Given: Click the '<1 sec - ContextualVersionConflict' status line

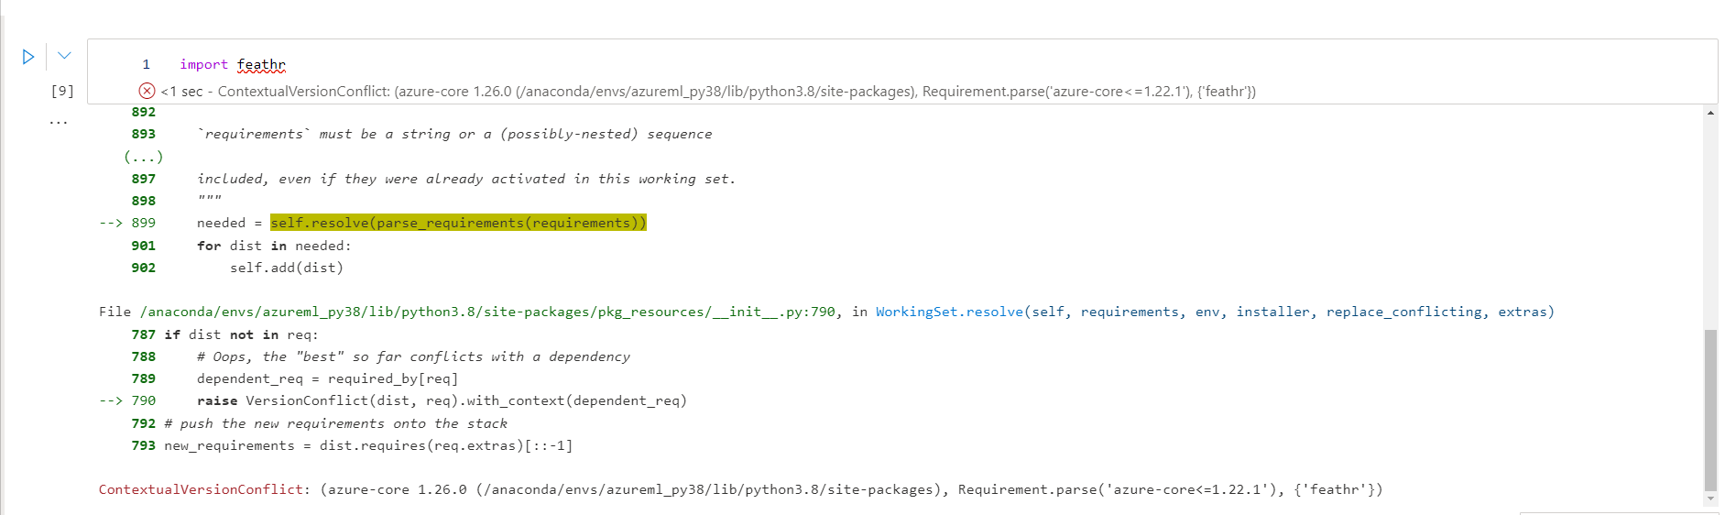Looking at the screenshot, I should coord(708,91).
